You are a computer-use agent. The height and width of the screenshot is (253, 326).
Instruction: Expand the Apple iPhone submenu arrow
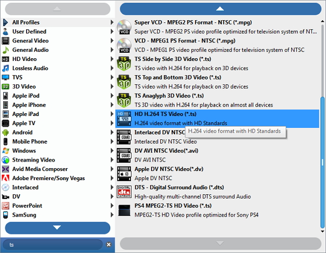112,105
